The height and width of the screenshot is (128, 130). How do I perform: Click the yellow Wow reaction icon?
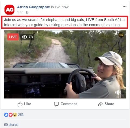pos(15,115)
